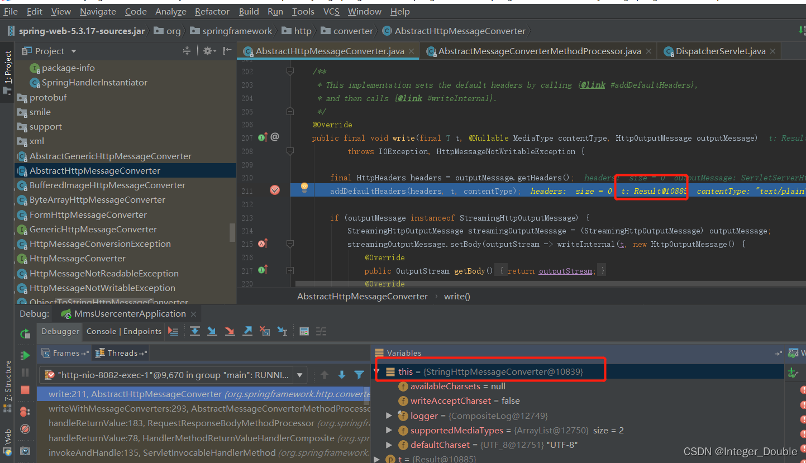Stop debugging with the red square icon

click(x=25, y=390)
